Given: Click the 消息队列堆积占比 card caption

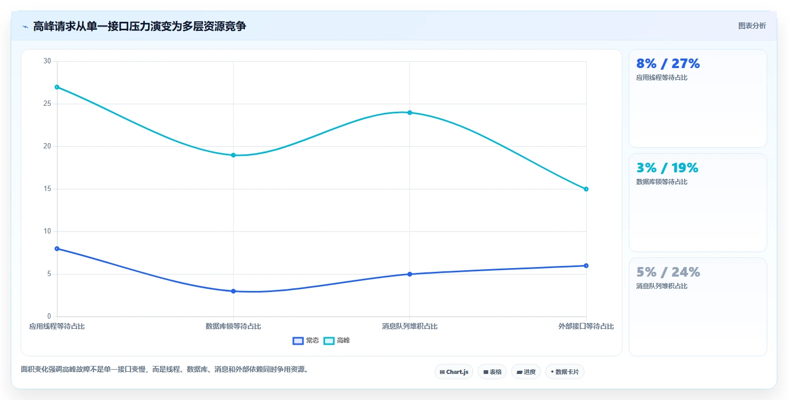Looking at the screenshot, I should click(x=662, y=286).
